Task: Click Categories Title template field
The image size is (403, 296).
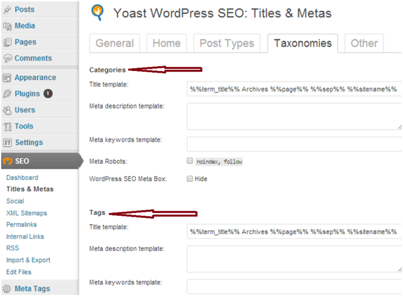Action: coord(295,89)
